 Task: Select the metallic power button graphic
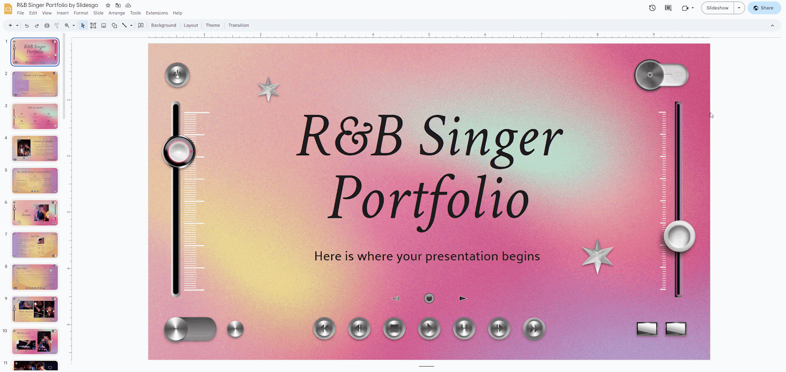(177, 75)
